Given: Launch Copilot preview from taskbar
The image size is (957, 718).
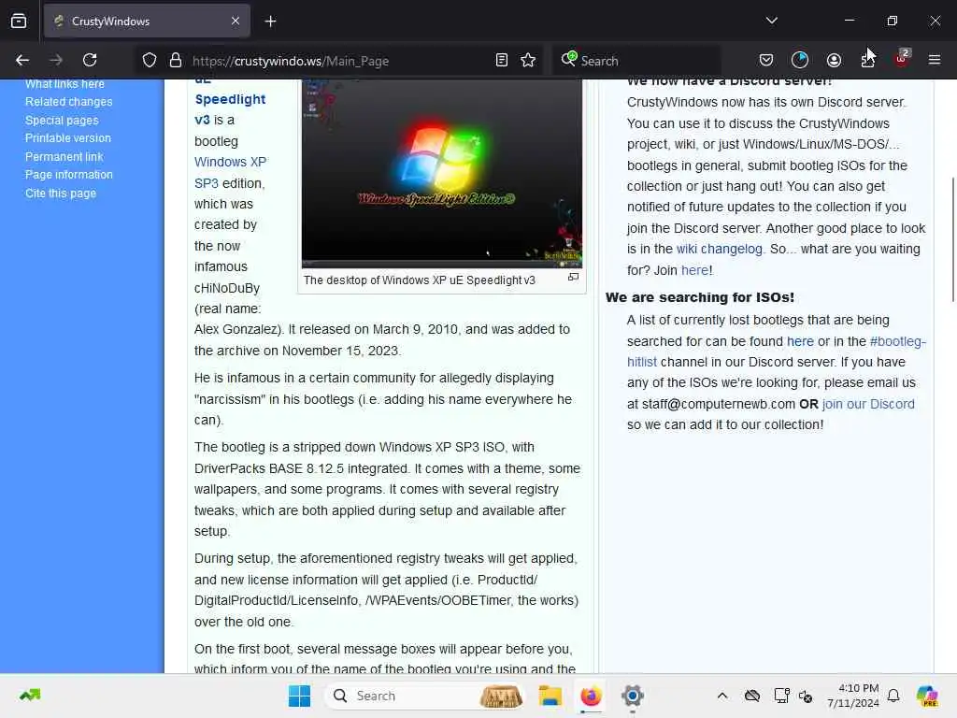Looking at the screenshot, I should (x=927, y=696).
